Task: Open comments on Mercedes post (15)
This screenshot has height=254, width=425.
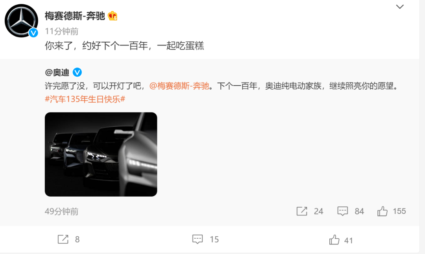Action: click(205, 239)
